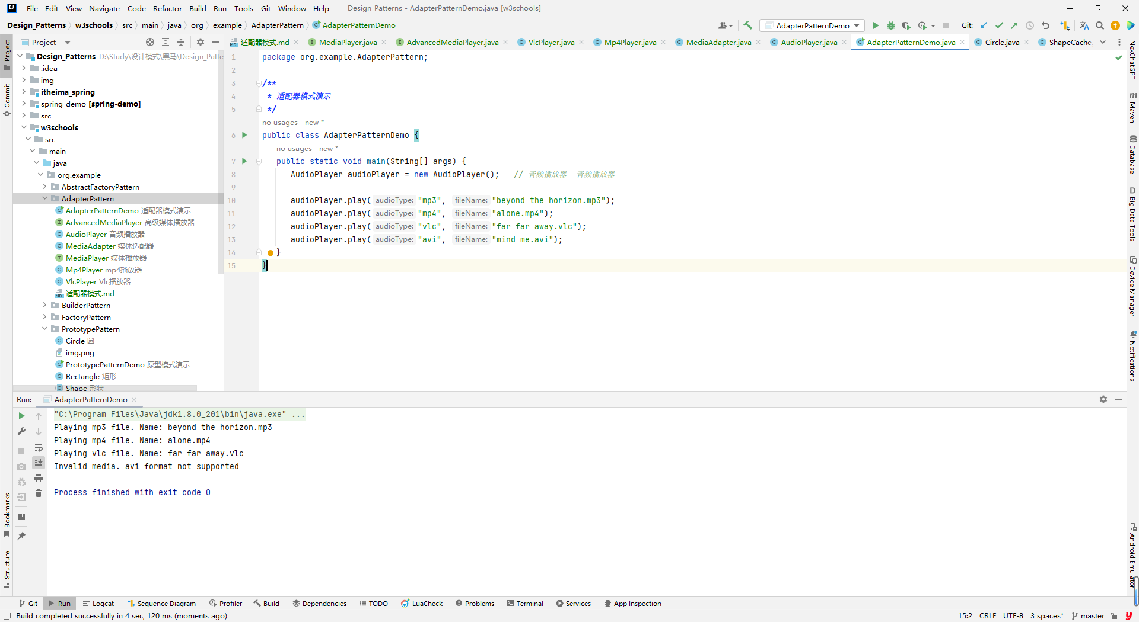
Task: Open the Terminal tool window button
Action: point(525,604)
